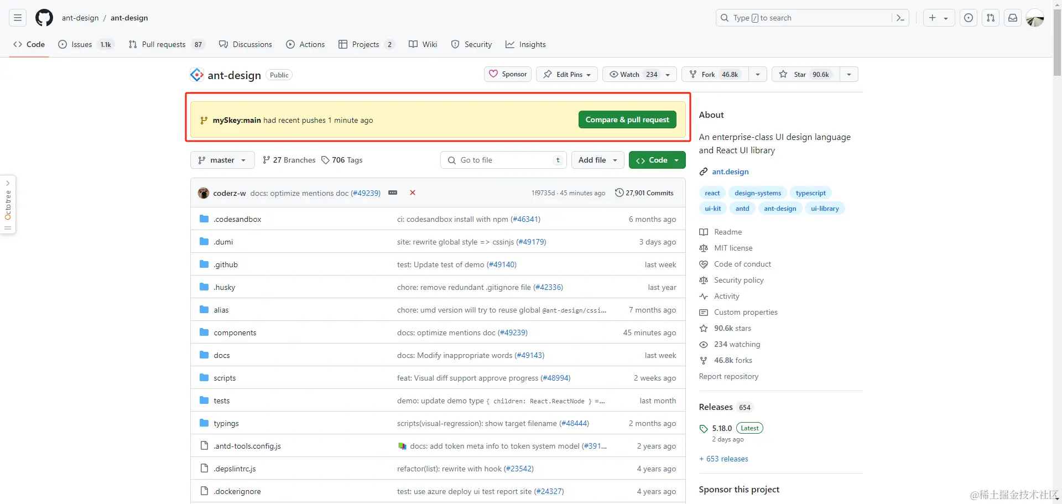
Task: Select the Code tab
Action: 29,44
